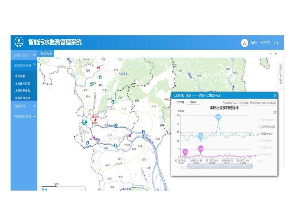This screenshot has width=296, height=222.
Task: Toggle the 总磷(mg/L) legend series
Action: 266,155
